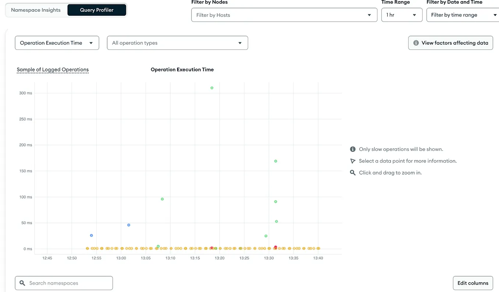The height and width of the screenshot is (292, 499).
Task: Open the Filter by time range dropdown
Action: click(462, 15)
